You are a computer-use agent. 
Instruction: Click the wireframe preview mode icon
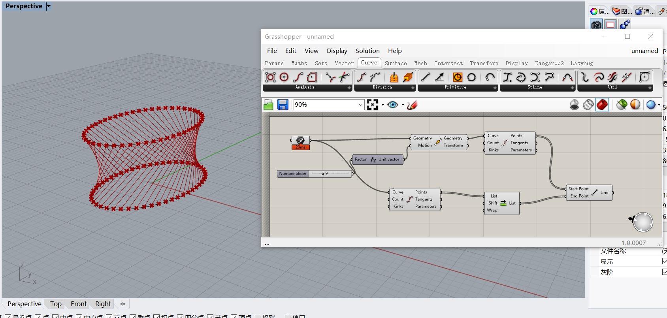pyautogui.click(x=588, y=105)
